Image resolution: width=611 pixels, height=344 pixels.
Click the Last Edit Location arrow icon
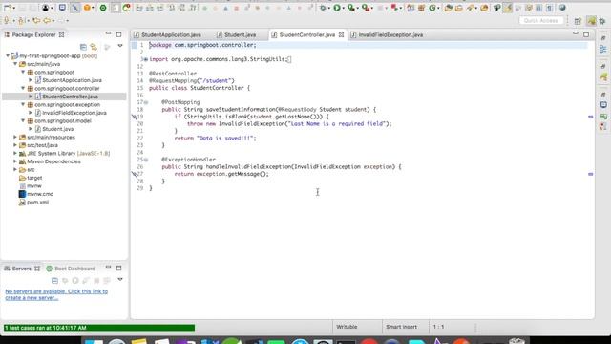coord(36,20)
